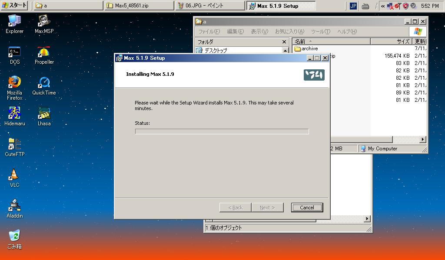The image size is (445, 260).
Task: Sort by サイズ column header
Action: [x=391, y=42]
